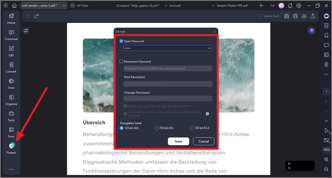The width and height of the screenshot is (332, 178).
Task: Toggle screen reader text access checkbox
Action: [x=125, y=114]
